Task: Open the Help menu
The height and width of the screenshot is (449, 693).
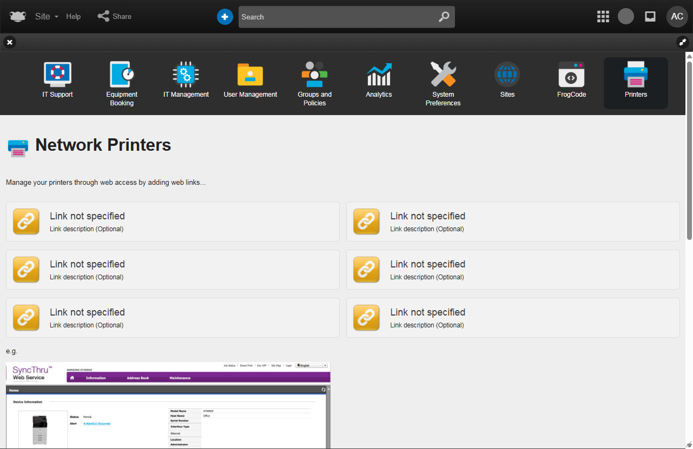Action: [x=74, y=17]
